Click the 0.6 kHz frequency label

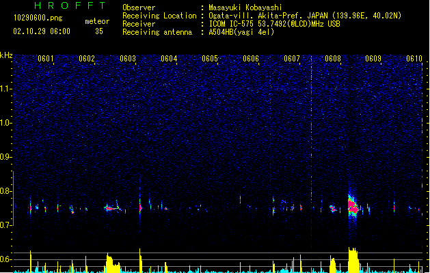coord(6,259)
